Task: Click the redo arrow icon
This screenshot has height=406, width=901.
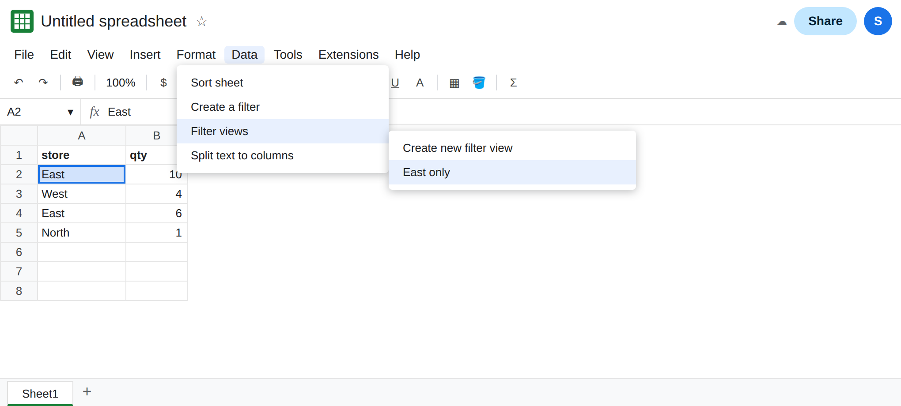Action: tap(43, 82)
